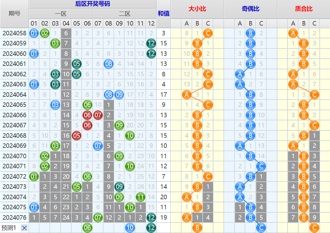Click green ball 03 in row 2024059
The image size is (330, 233).
coord(55,44)
